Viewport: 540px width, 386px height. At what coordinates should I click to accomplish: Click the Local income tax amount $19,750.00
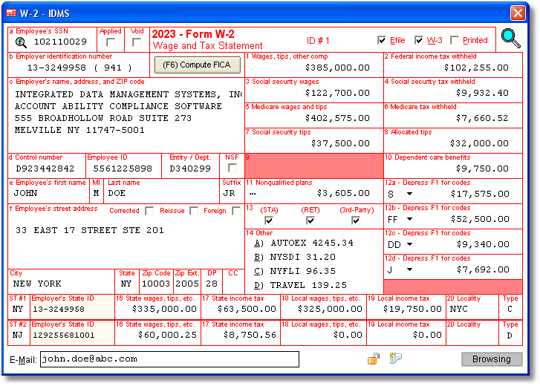click(412, 309)
